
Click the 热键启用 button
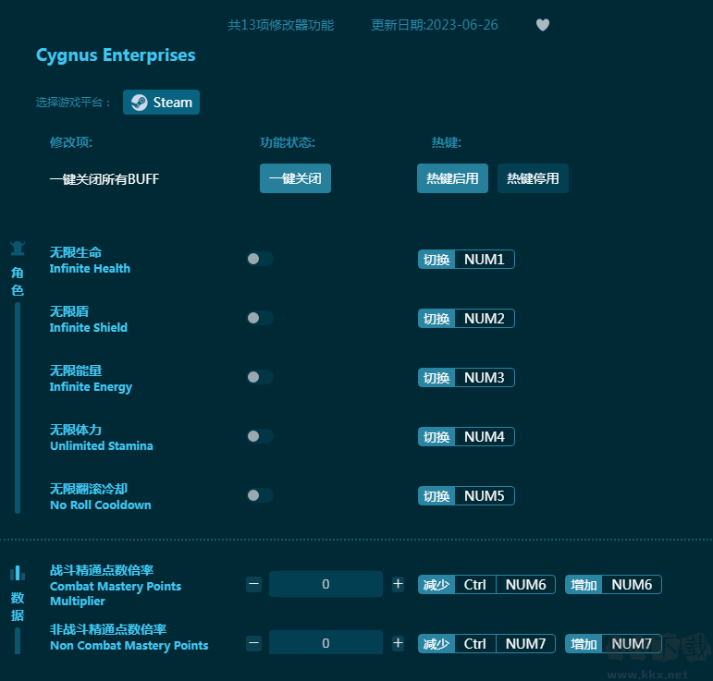(x=452, y=178)
